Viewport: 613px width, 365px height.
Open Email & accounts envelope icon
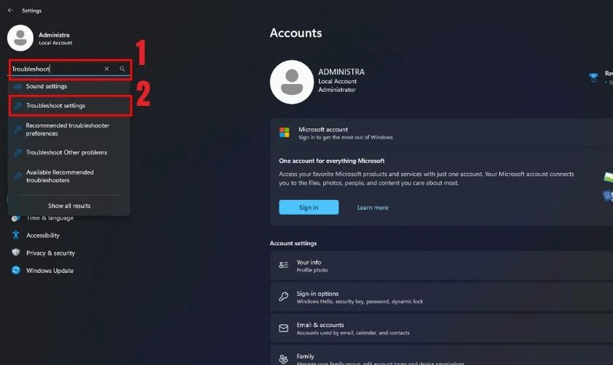coord(283,328)
